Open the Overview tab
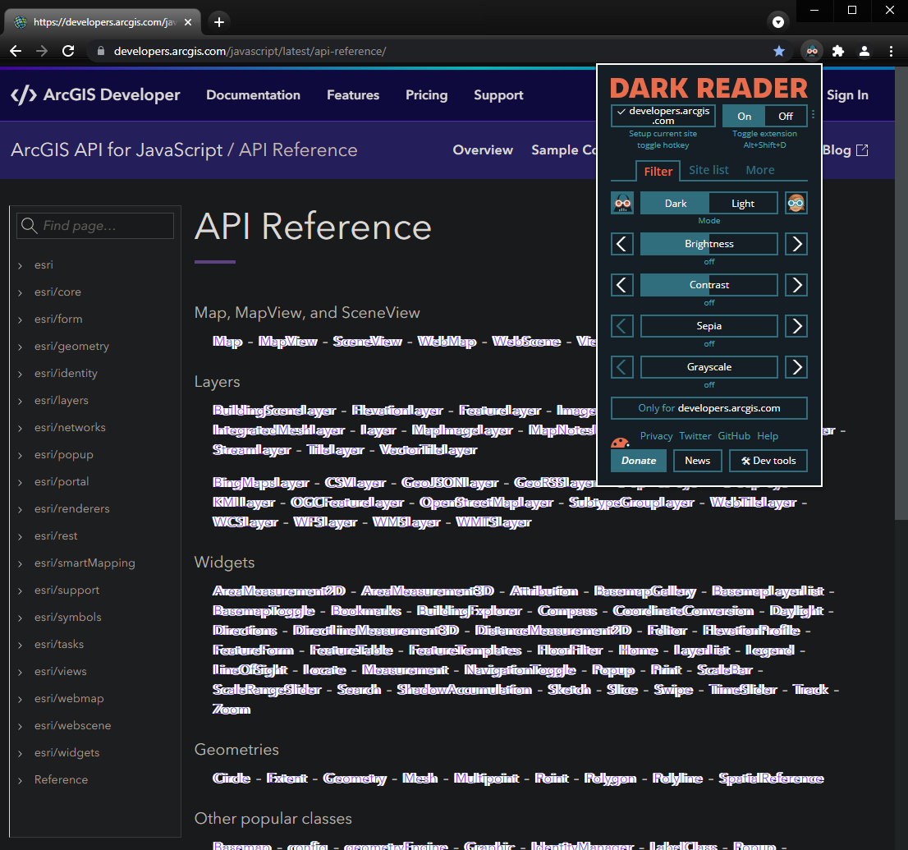Image resolution: width=908 pixels, height=850 pixels. tap(483, 150)
